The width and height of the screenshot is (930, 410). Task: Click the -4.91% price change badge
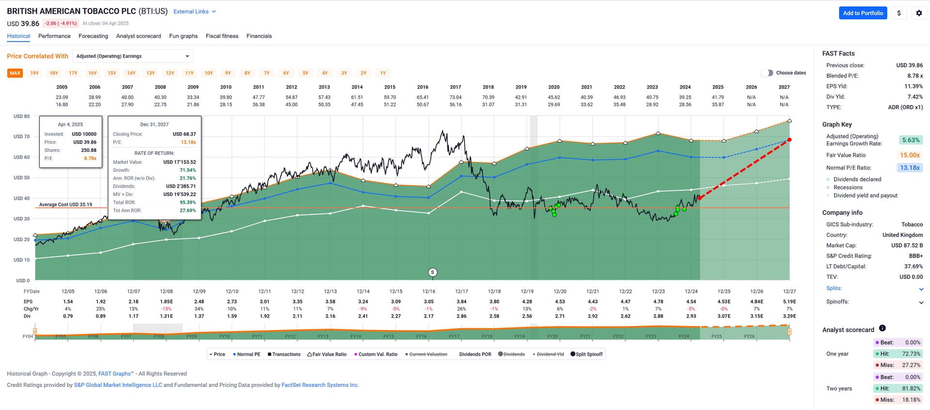pos(61,23)
